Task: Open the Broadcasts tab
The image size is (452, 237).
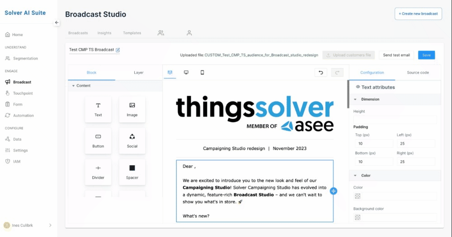Action: [78, 33]
